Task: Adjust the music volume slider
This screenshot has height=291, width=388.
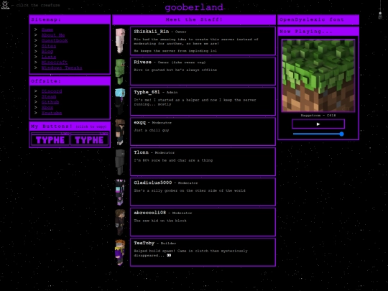Action: [x=318, y=134]
